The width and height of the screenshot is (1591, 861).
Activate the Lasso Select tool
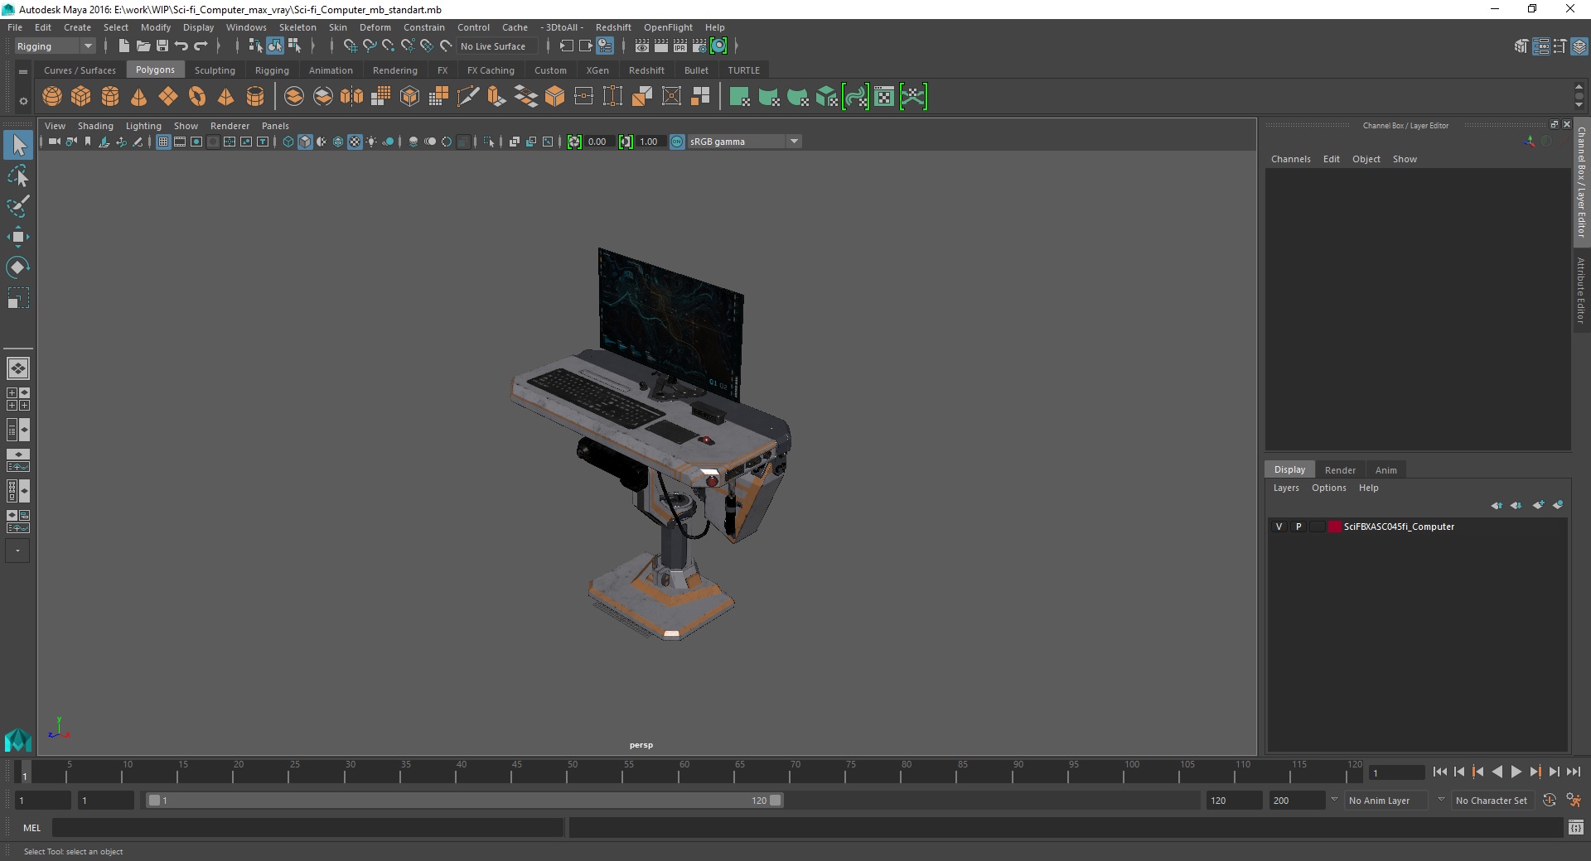18,176
